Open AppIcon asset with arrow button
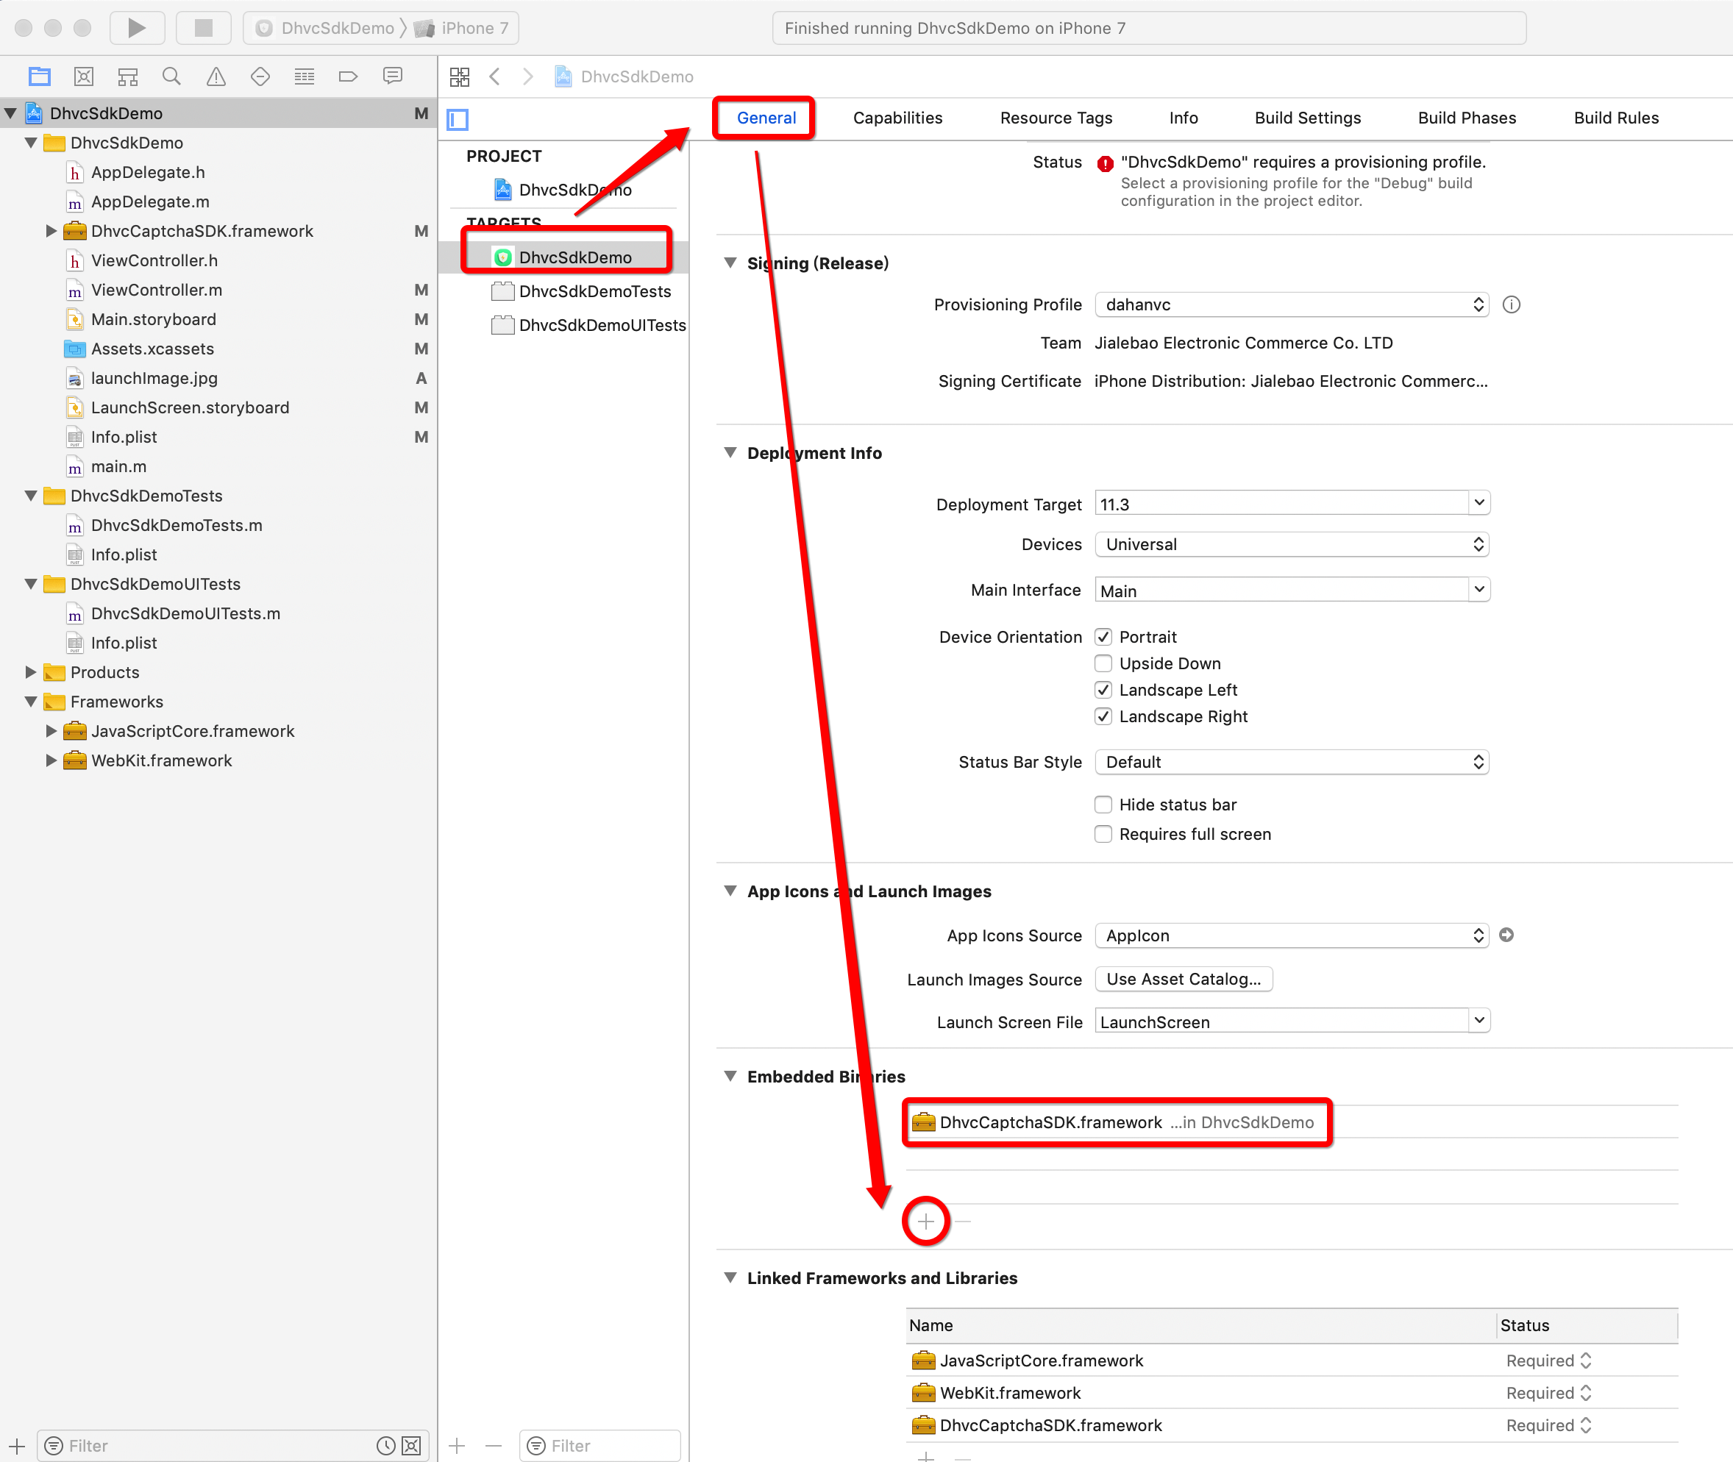Screen dimensions: 1733x1462 [1506, 935]
